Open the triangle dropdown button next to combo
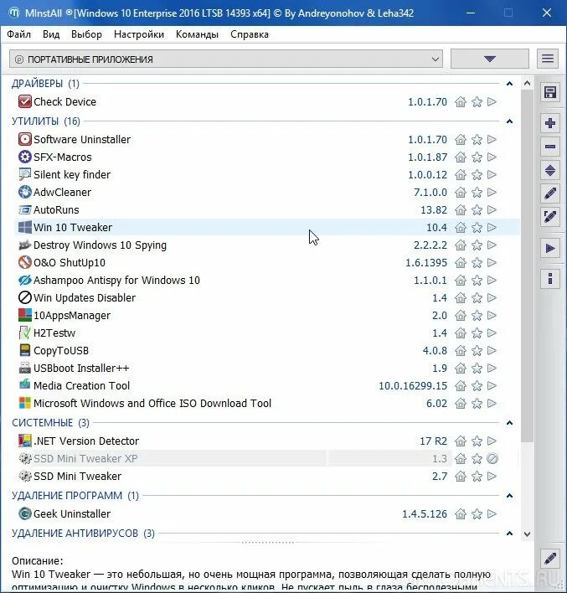The width and height of the screenshot is (567, 593). [489, 59]
